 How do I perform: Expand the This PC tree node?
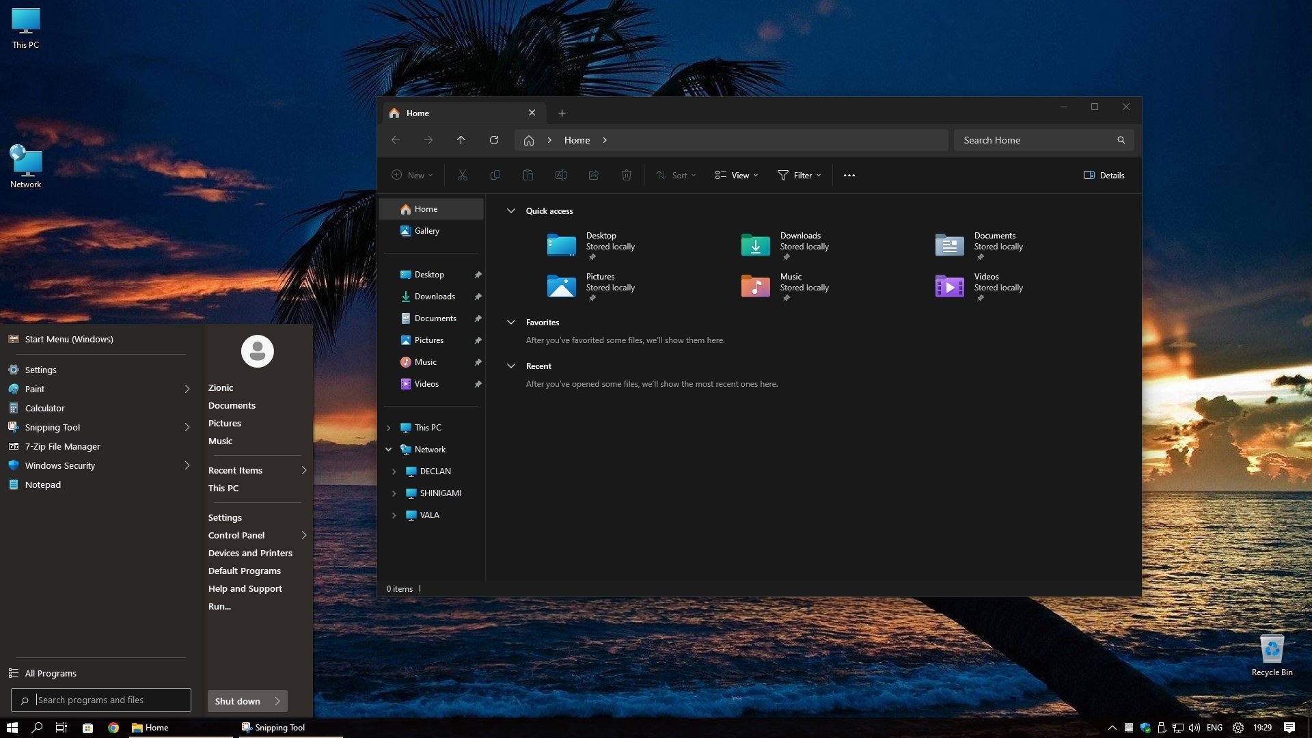(389, 428)
